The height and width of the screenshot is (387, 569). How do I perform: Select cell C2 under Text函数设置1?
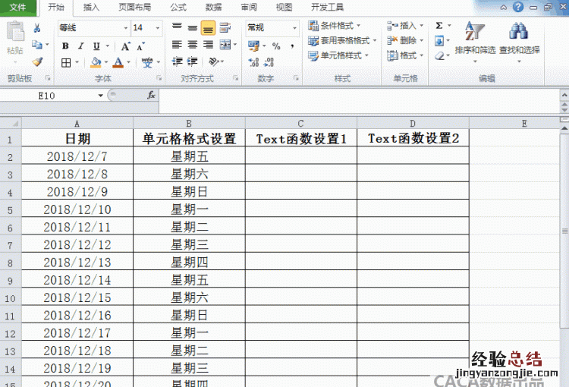pos(301,156)
